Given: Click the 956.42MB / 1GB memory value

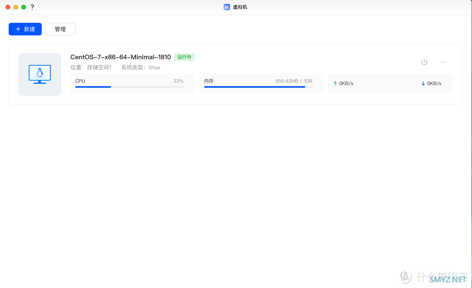Looking at the screenshot, I should tap(294, 81).
